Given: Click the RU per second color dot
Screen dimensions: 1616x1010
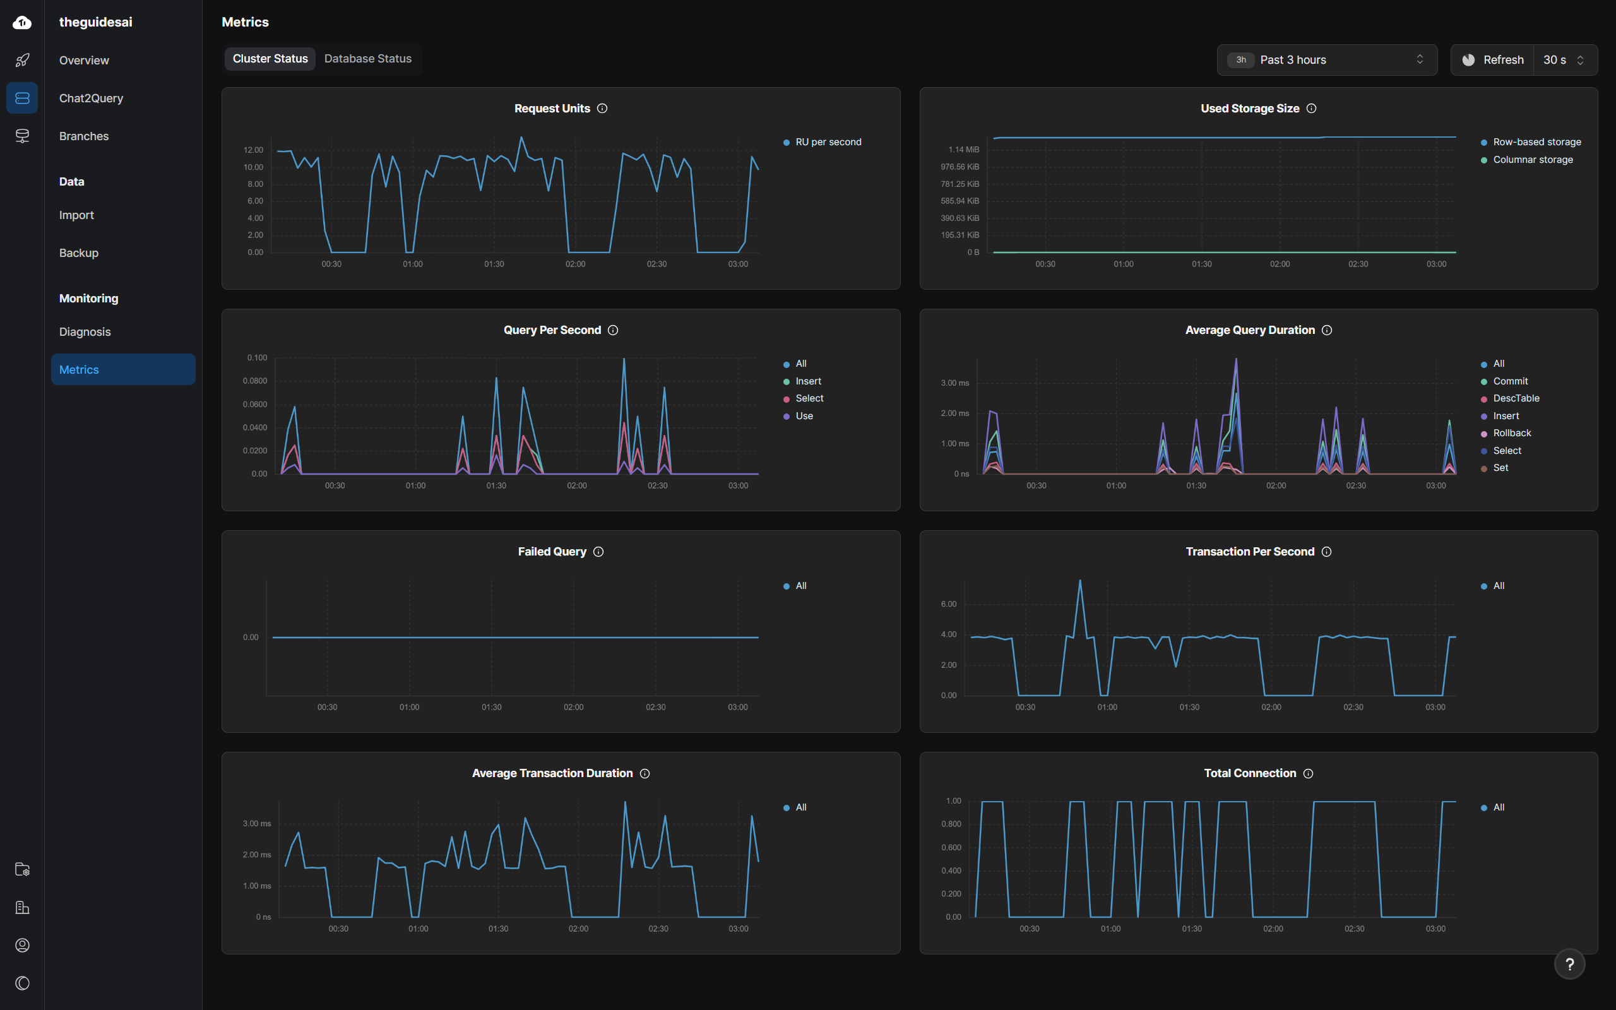Looking at the screenshot, I should [x=787, y=142].
